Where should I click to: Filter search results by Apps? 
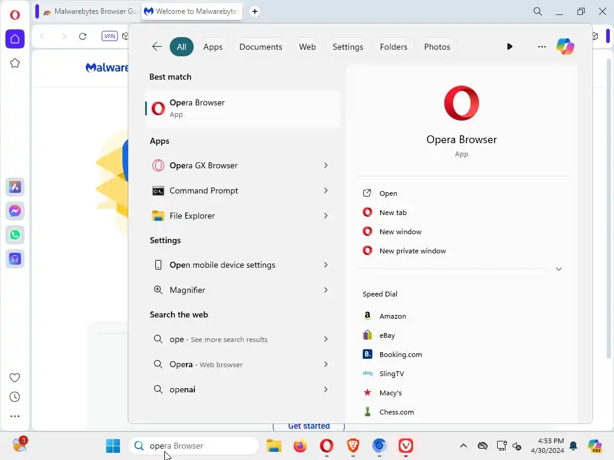coord(213,47)
